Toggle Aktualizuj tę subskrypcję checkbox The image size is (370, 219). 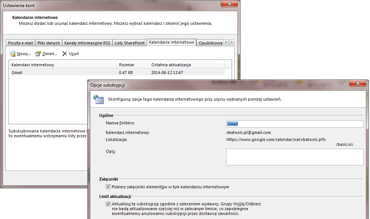[x=108, y=204]
